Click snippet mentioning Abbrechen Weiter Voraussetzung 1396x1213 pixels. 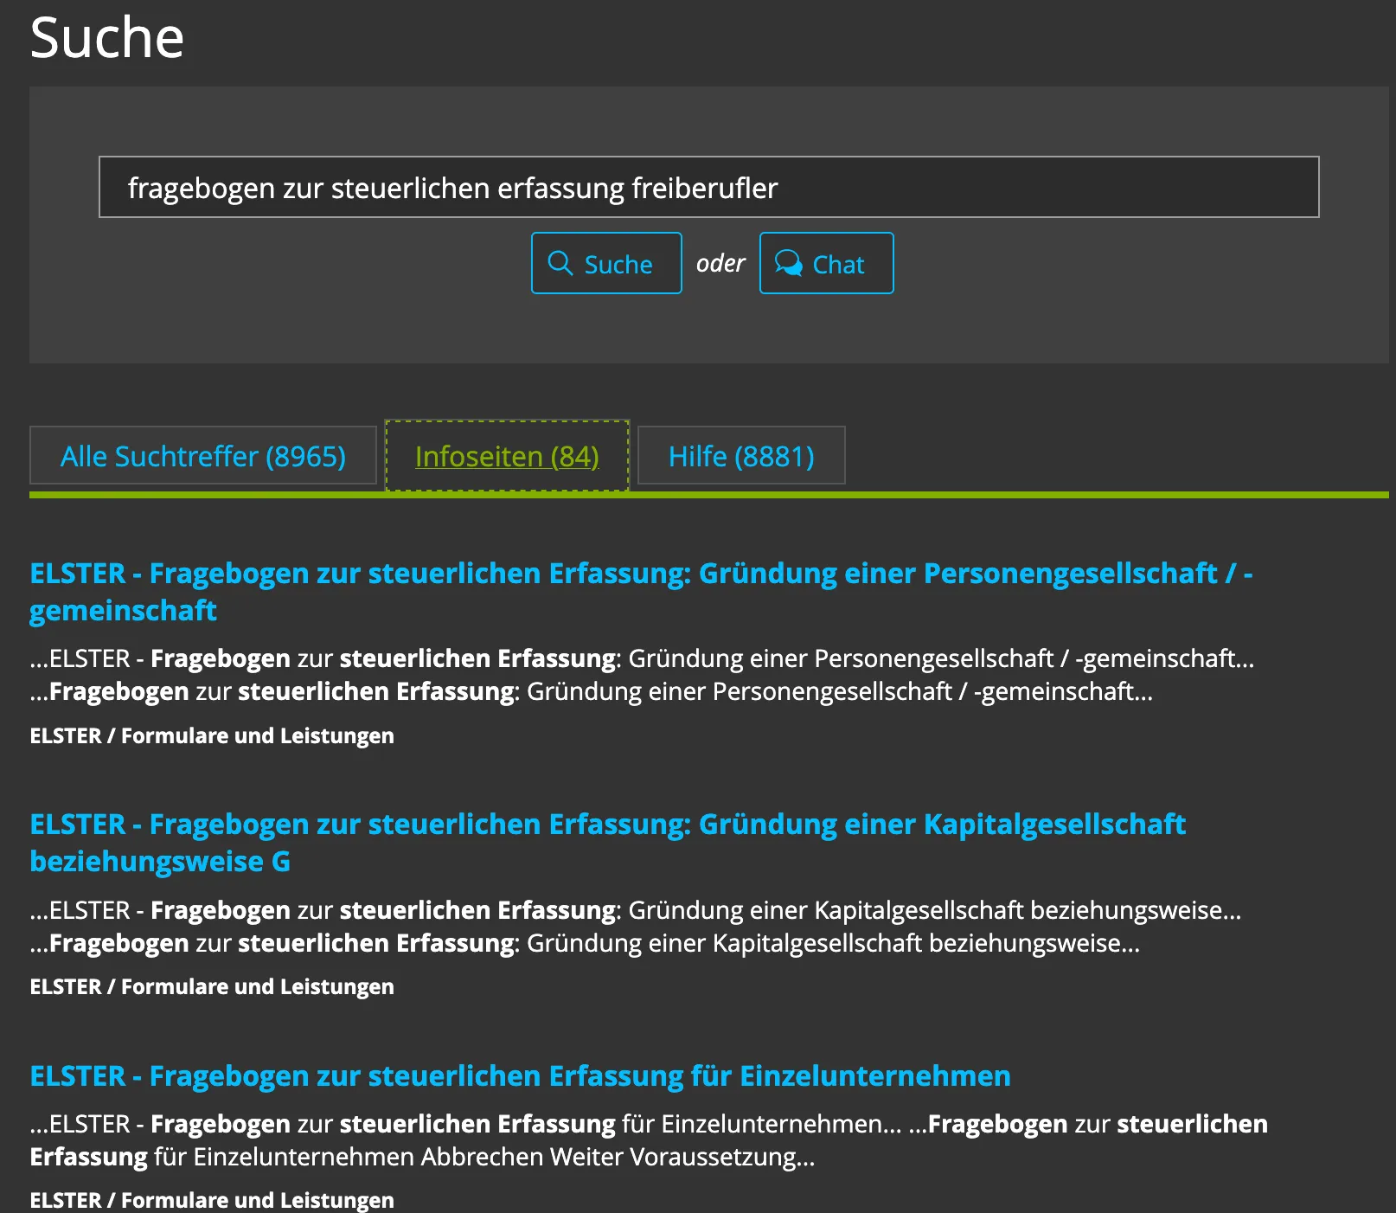coord(649,1140)
